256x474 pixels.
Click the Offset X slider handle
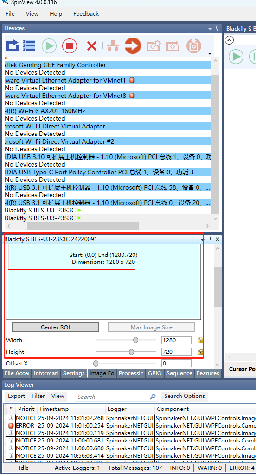coord(96,363)
